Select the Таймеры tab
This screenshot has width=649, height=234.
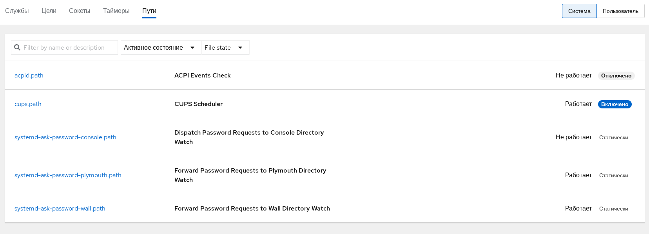pos(116,11)
